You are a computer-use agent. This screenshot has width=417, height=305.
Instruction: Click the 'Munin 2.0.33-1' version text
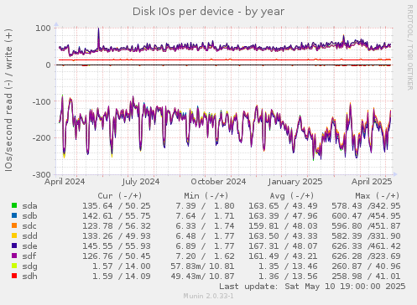click(x=208, y=296)
